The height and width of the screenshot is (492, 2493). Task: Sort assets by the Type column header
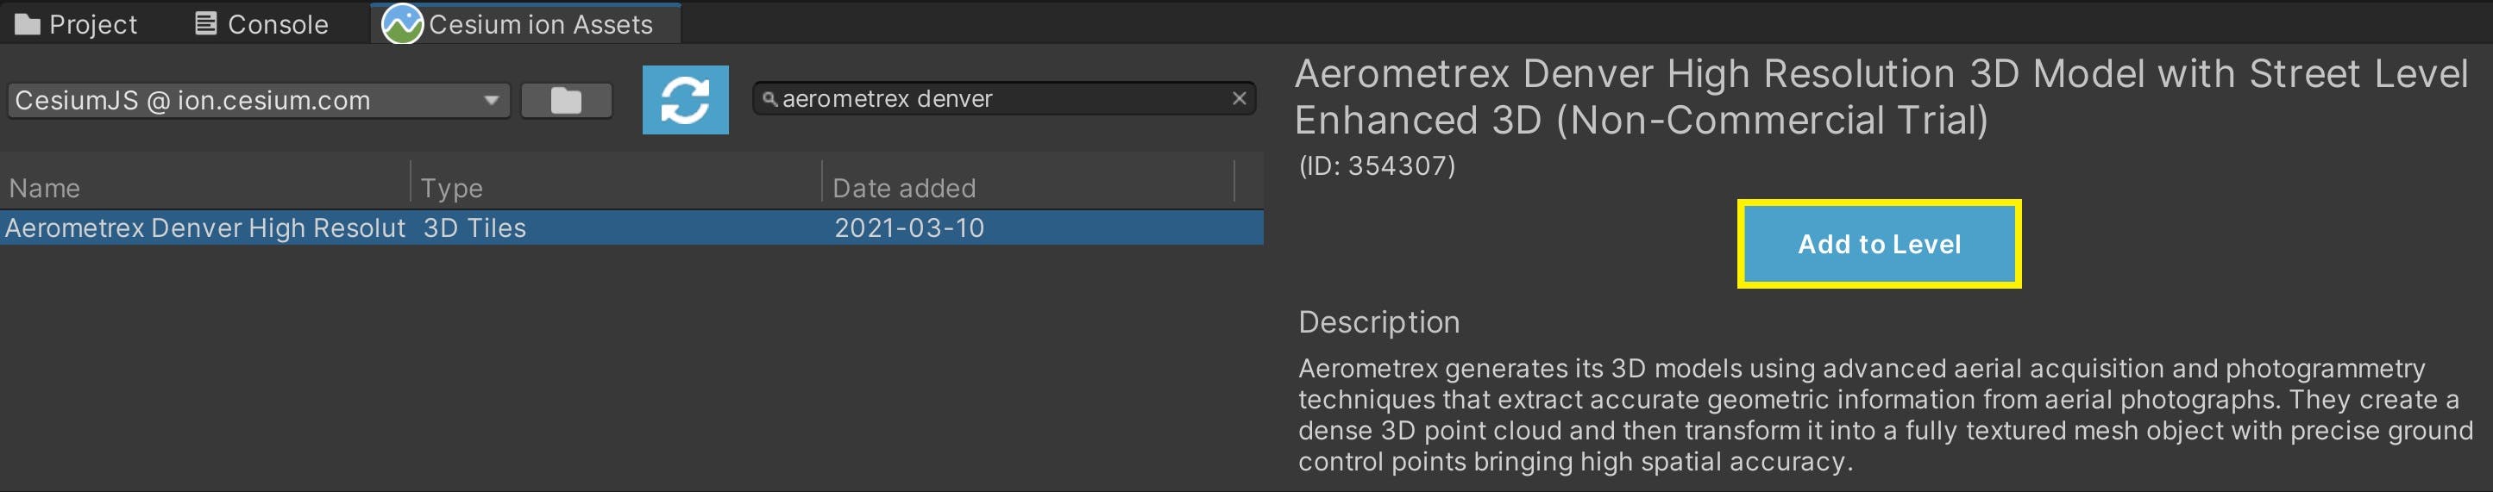(451, 188)
